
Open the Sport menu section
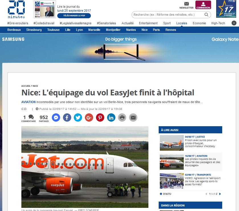pyautogui.click(x=167, y=23)
